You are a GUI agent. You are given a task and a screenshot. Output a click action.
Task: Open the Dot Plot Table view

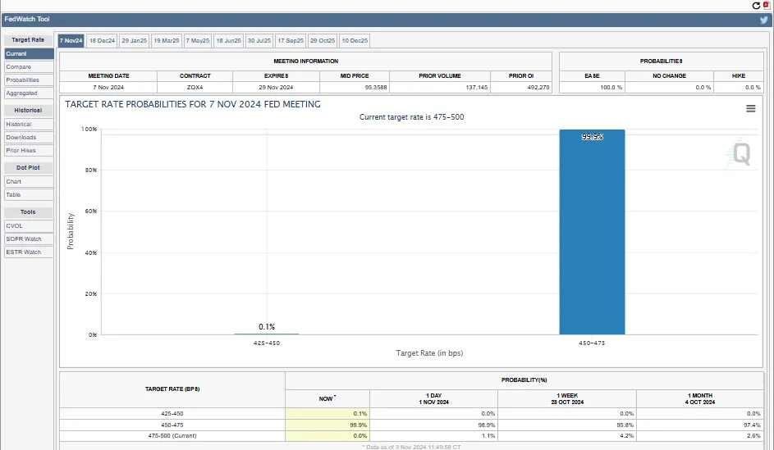pos(29,195)
